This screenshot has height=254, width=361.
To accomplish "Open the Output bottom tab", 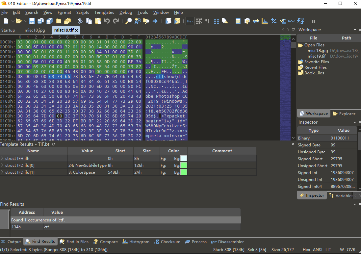I will 11,241.
